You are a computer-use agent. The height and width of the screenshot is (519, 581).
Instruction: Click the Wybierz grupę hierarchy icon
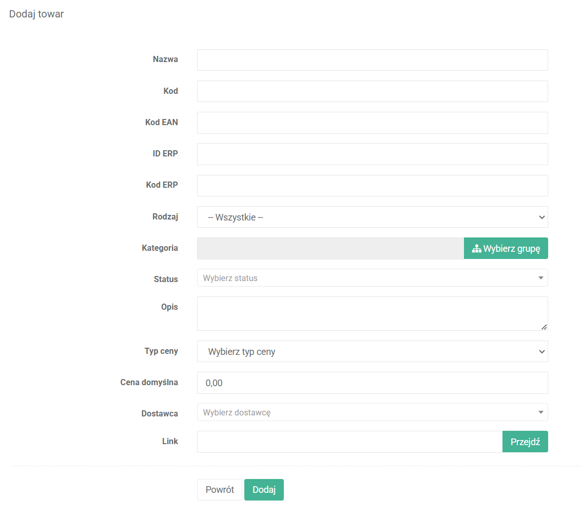click(476, 249)
